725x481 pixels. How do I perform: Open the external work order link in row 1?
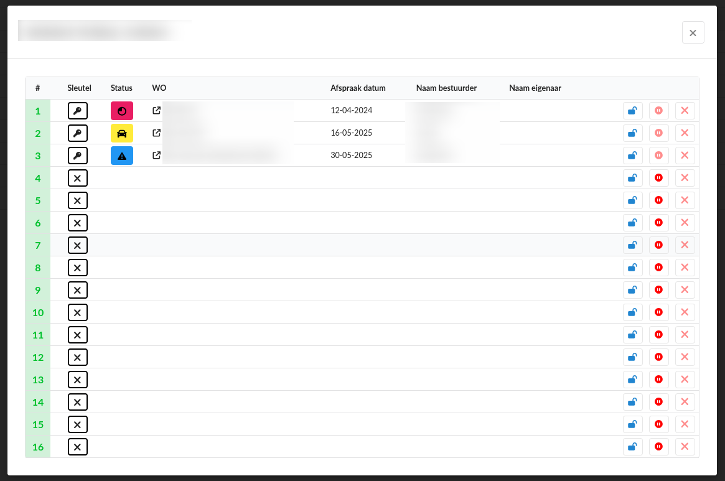point(157,111)
